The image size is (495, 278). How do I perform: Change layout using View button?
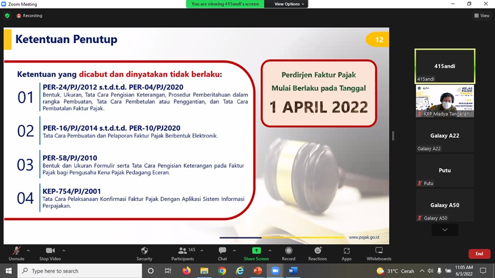(482, 16)
